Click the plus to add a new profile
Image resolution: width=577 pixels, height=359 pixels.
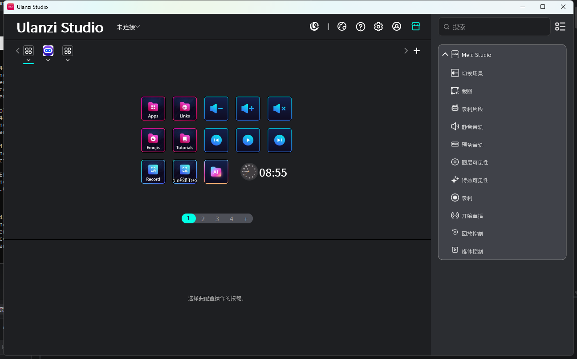pos(417,51)
